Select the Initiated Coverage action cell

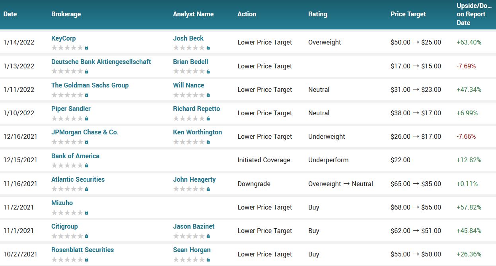tap(264, 160)
